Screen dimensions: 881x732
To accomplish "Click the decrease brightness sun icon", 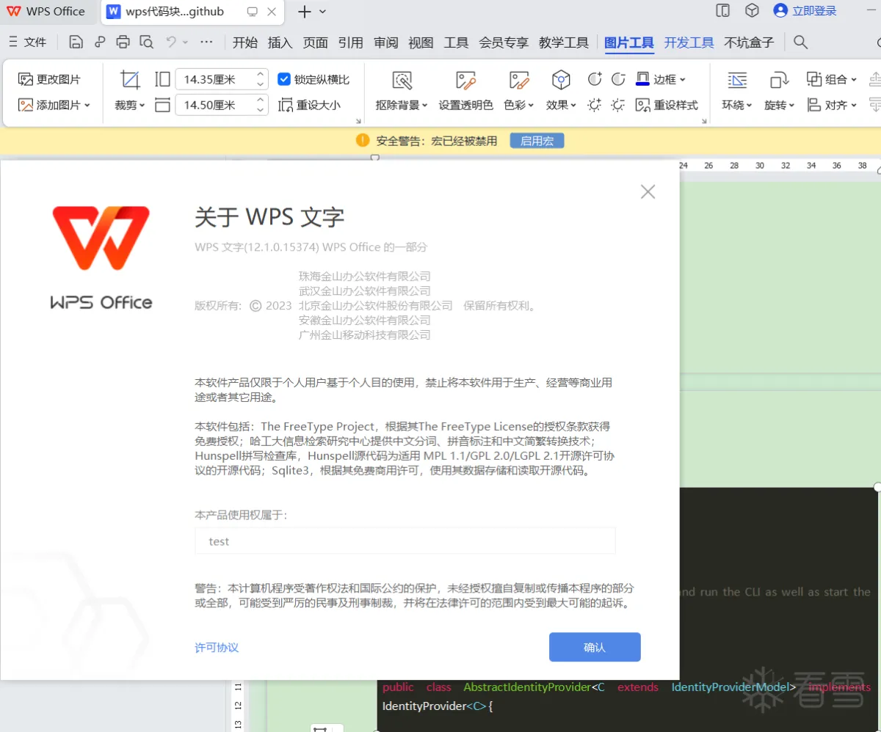I will 618,105.
